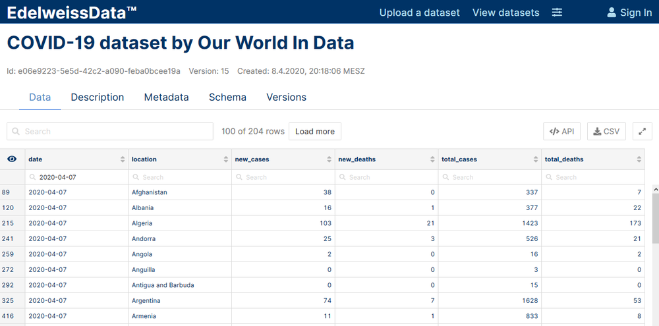The height and width of the screenshot is (326, 659).
Task: Click the dataset Id text
Action: pos(94,71)
